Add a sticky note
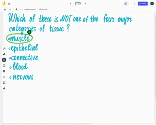The height and width of the screenshot is (125, 156). (4, 66)
